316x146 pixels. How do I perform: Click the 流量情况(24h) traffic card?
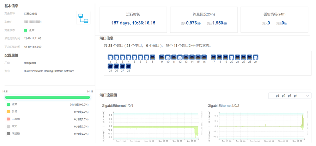click(204, 20)
